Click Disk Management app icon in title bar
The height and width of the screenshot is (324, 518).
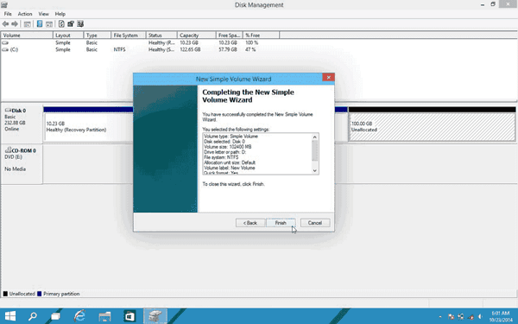pos(4,4)
